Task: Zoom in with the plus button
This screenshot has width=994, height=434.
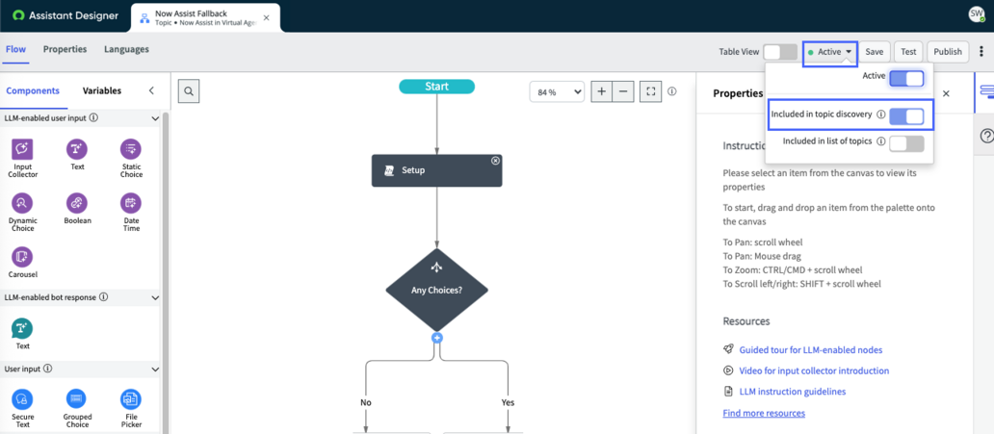Action: 602,91
